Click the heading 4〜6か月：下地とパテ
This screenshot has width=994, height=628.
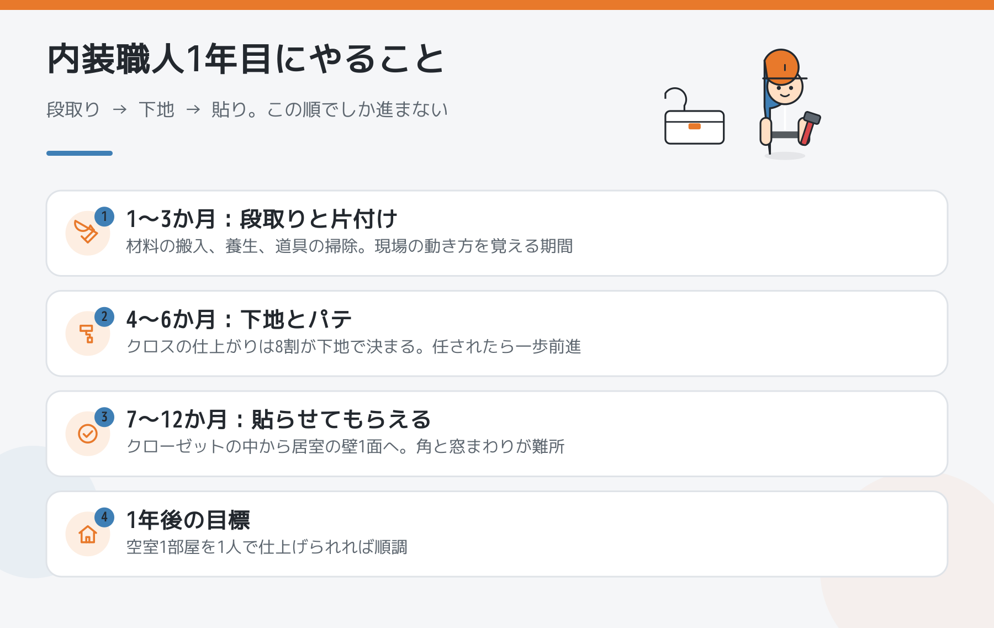tap(239, 320)
